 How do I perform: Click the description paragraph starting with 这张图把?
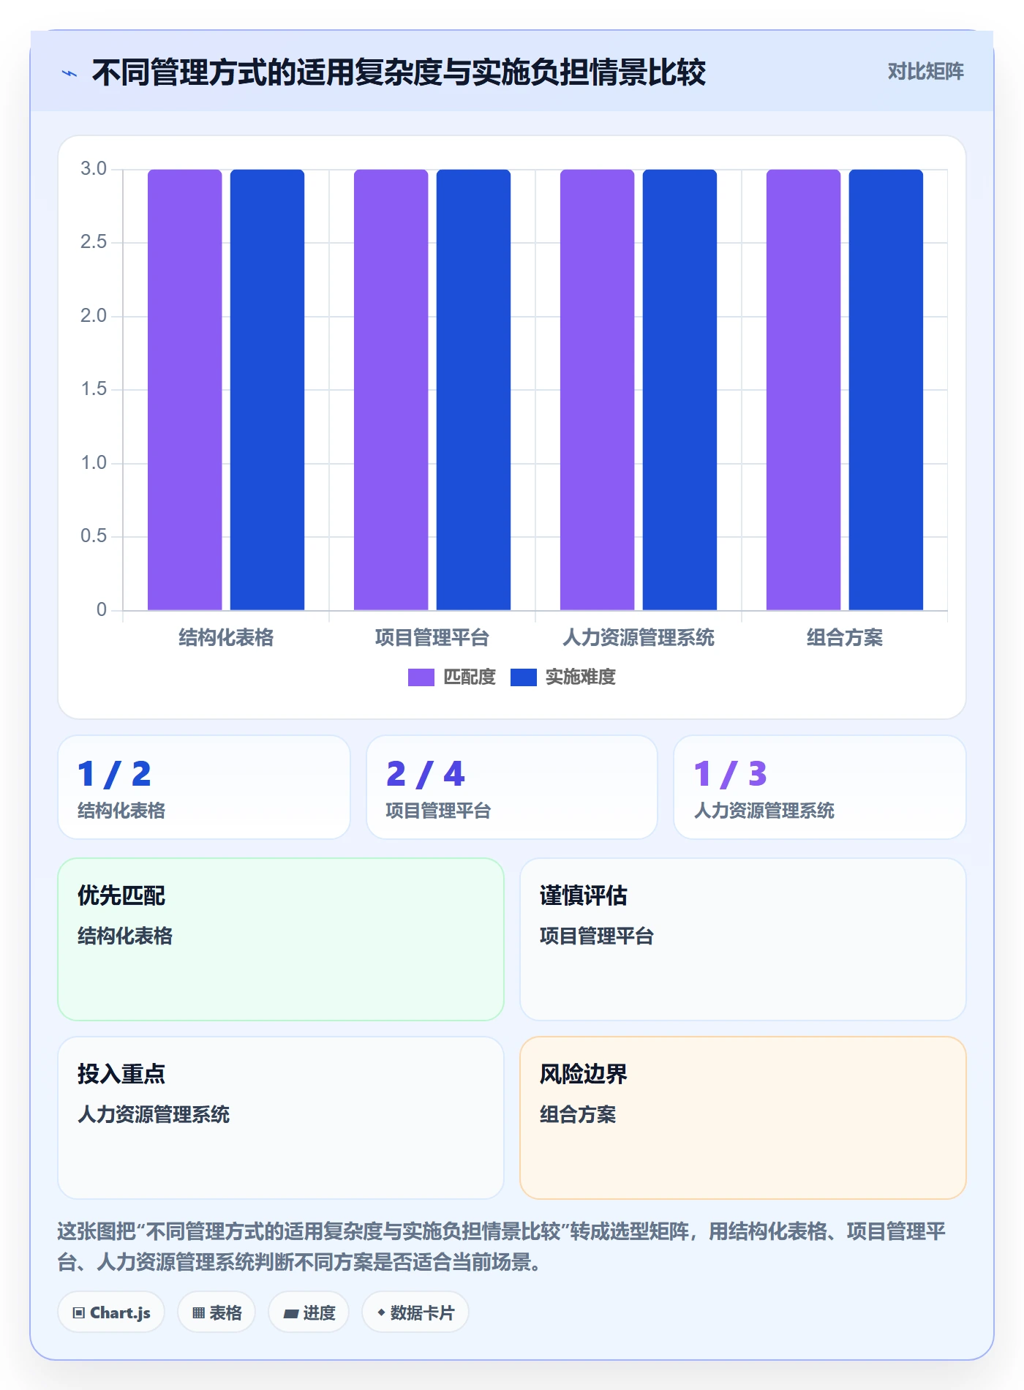[x=502, y=1247]
